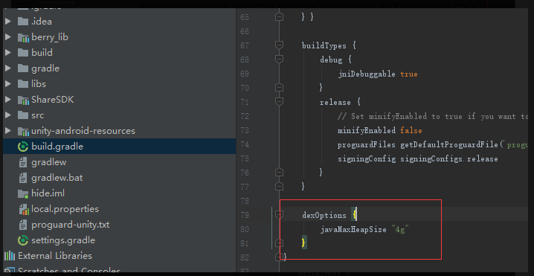Viewport: 534px width, 276px height.
Task: Select build.gradle file icon in tree
Action: click(x=23, y=147)
